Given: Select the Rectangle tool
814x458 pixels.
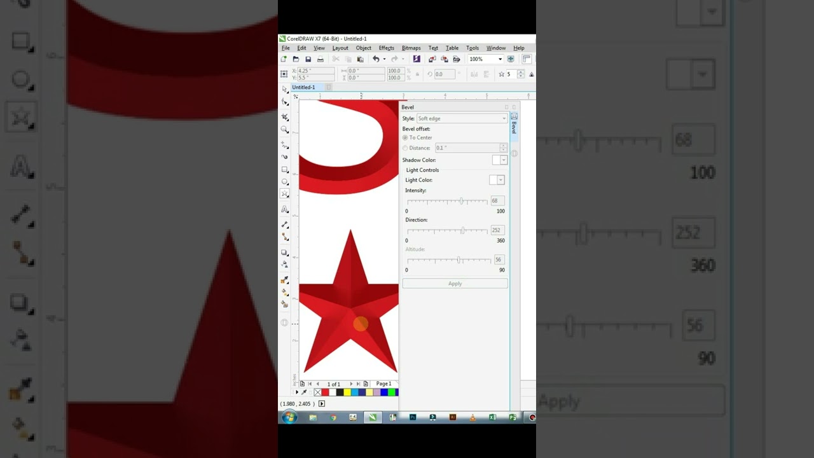Looking at the screenshot, I should coord(285,169).
